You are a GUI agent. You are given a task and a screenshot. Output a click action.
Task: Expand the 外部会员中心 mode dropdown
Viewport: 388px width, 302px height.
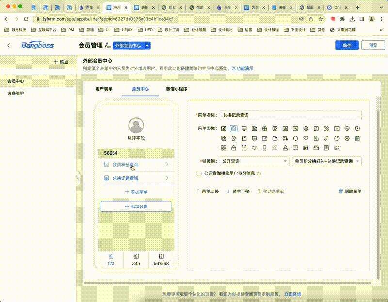[131, 45]
